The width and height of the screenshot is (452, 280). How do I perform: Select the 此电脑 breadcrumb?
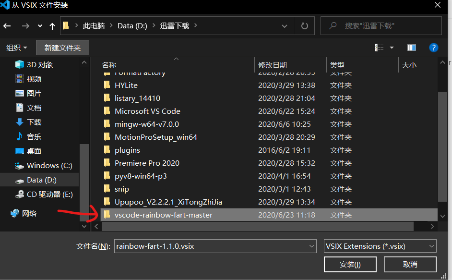[94, 25]
